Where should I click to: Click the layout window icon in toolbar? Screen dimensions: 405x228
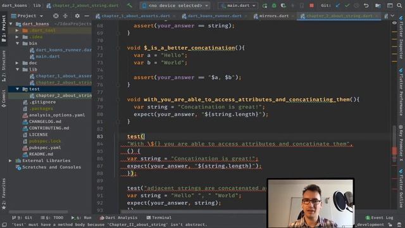point(390,6)
